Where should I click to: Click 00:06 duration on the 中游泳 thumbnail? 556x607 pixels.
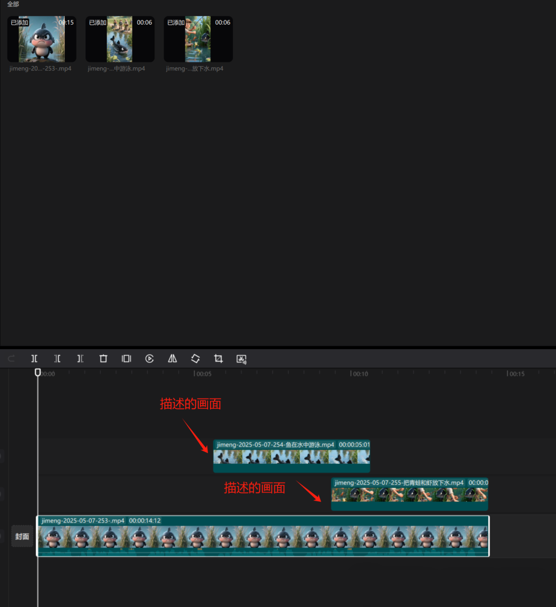tap(145, 23)
